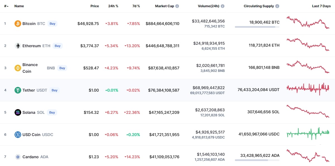The width and height of the screenshot is (335, 166).
Task: Open the Bitcoin coin page link
Action: click(29, 24)
